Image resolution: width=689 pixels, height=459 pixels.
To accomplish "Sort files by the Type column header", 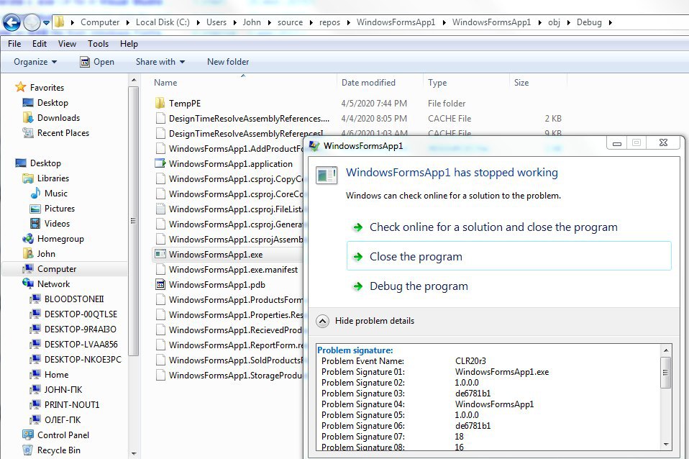I will click(437, 82).
